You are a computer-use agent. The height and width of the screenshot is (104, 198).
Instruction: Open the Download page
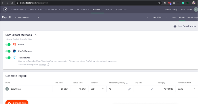[x=121, y=10]
